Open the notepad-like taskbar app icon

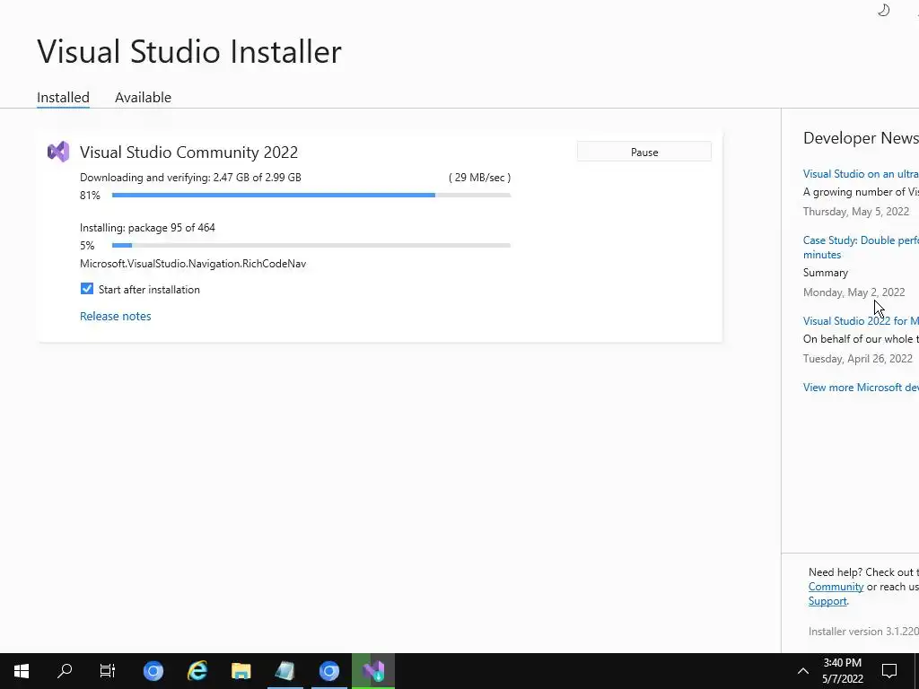(x=284, y=671)
